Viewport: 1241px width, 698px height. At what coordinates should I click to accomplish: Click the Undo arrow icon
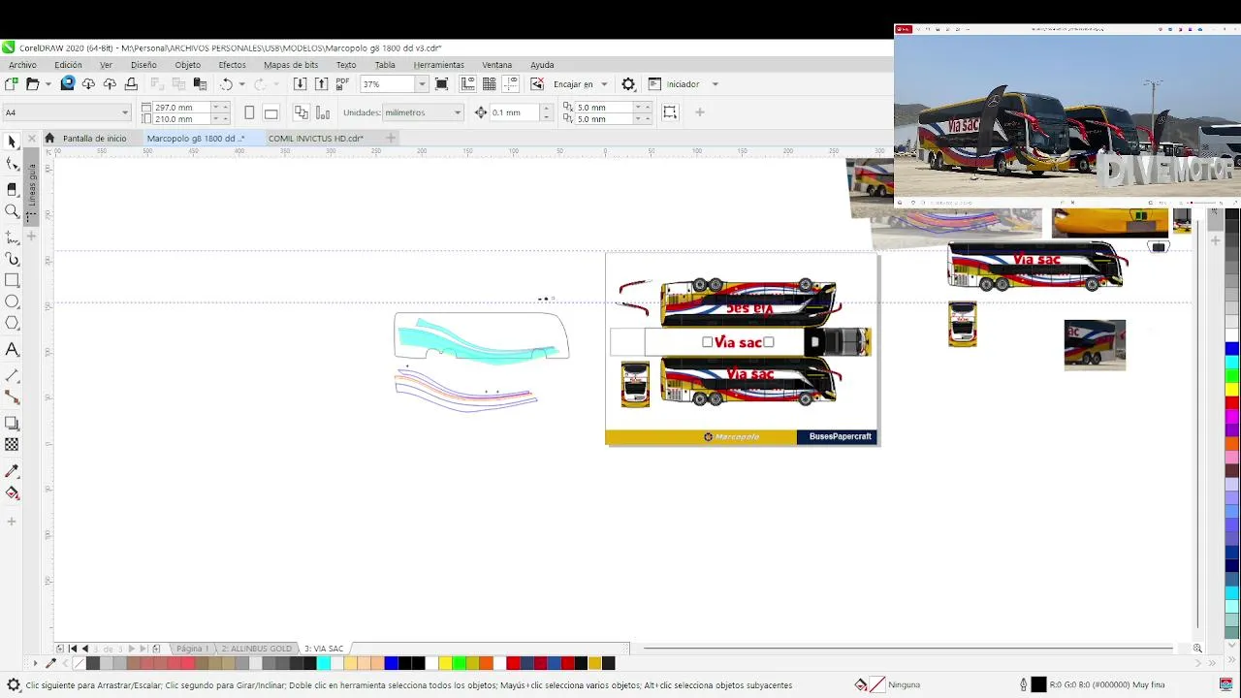[x=226, y=84]
